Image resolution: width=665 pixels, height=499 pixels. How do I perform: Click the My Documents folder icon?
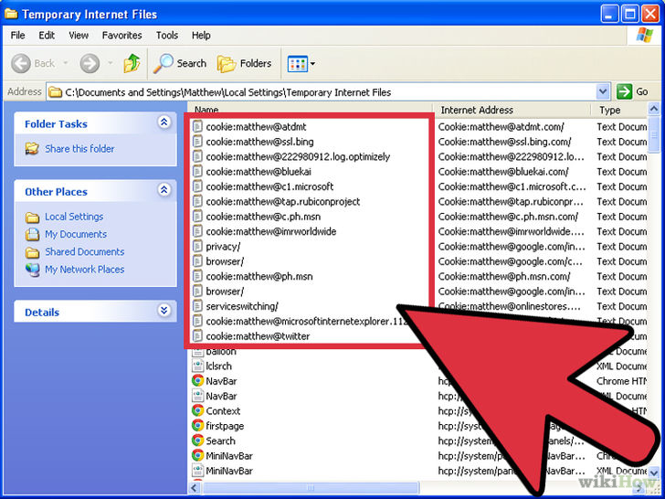tap(32, 234)
